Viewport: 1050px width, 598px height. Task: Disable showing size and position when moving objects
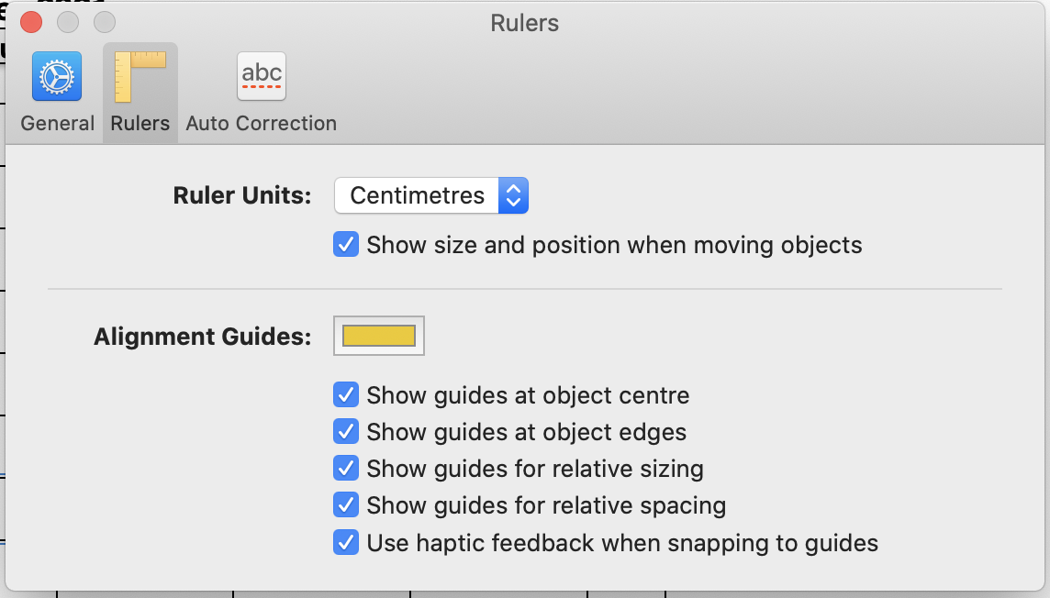pyautogui.click(x=346, y=245)
